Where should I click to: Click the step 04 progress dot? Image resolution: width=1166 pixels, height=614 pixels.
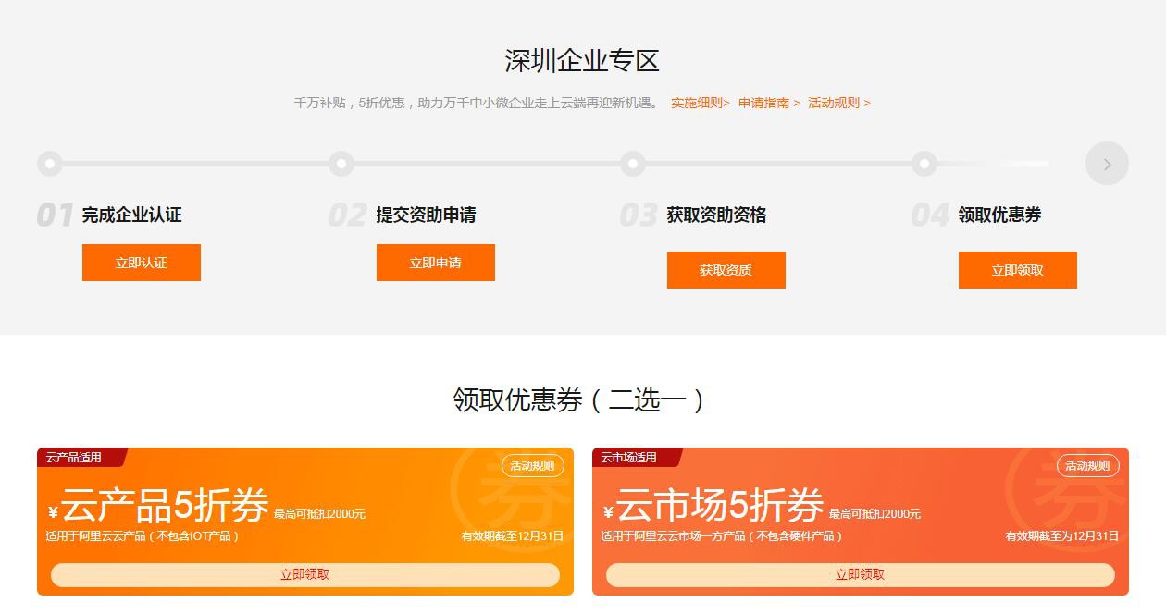pyautogui.click(x=924, y=164)
